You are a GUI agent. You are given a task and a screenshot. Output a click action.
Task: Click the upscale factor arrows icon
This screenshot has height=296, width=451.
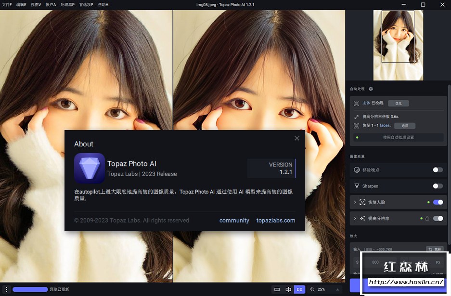(x=356, y=117)
